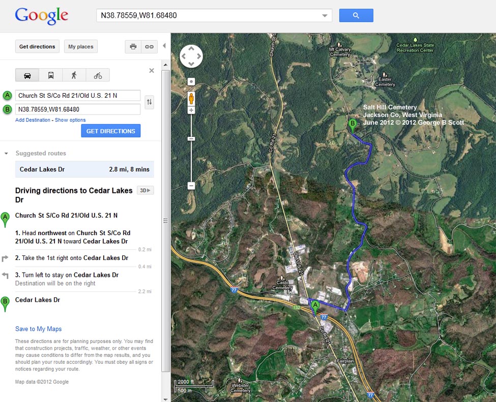Viewport: 496px width, 402px height.
Task: Zoom out with the minus button
Action: click(x=191, y=186)
